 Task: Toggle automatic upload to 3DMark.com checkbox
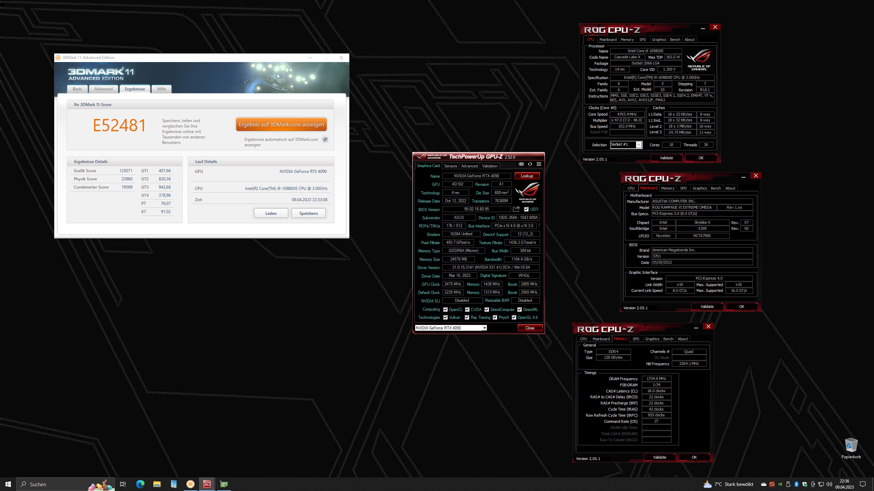pos(325,139)
